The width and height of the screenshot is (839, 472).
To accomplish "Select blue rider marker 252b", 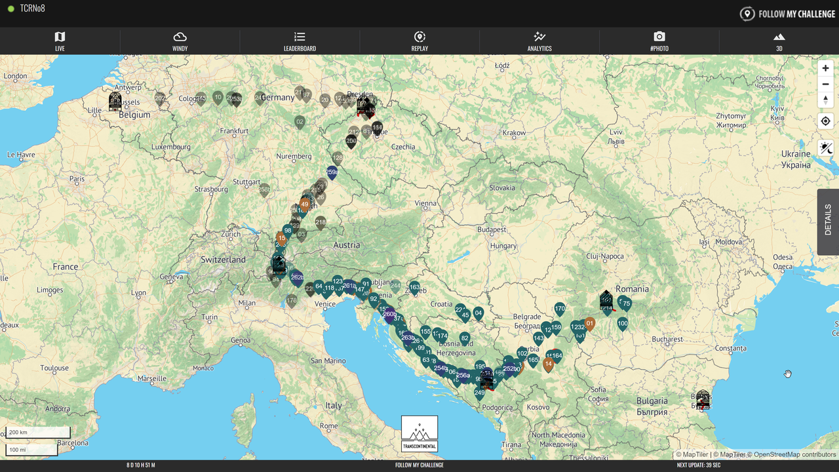I will pos(509,369).
